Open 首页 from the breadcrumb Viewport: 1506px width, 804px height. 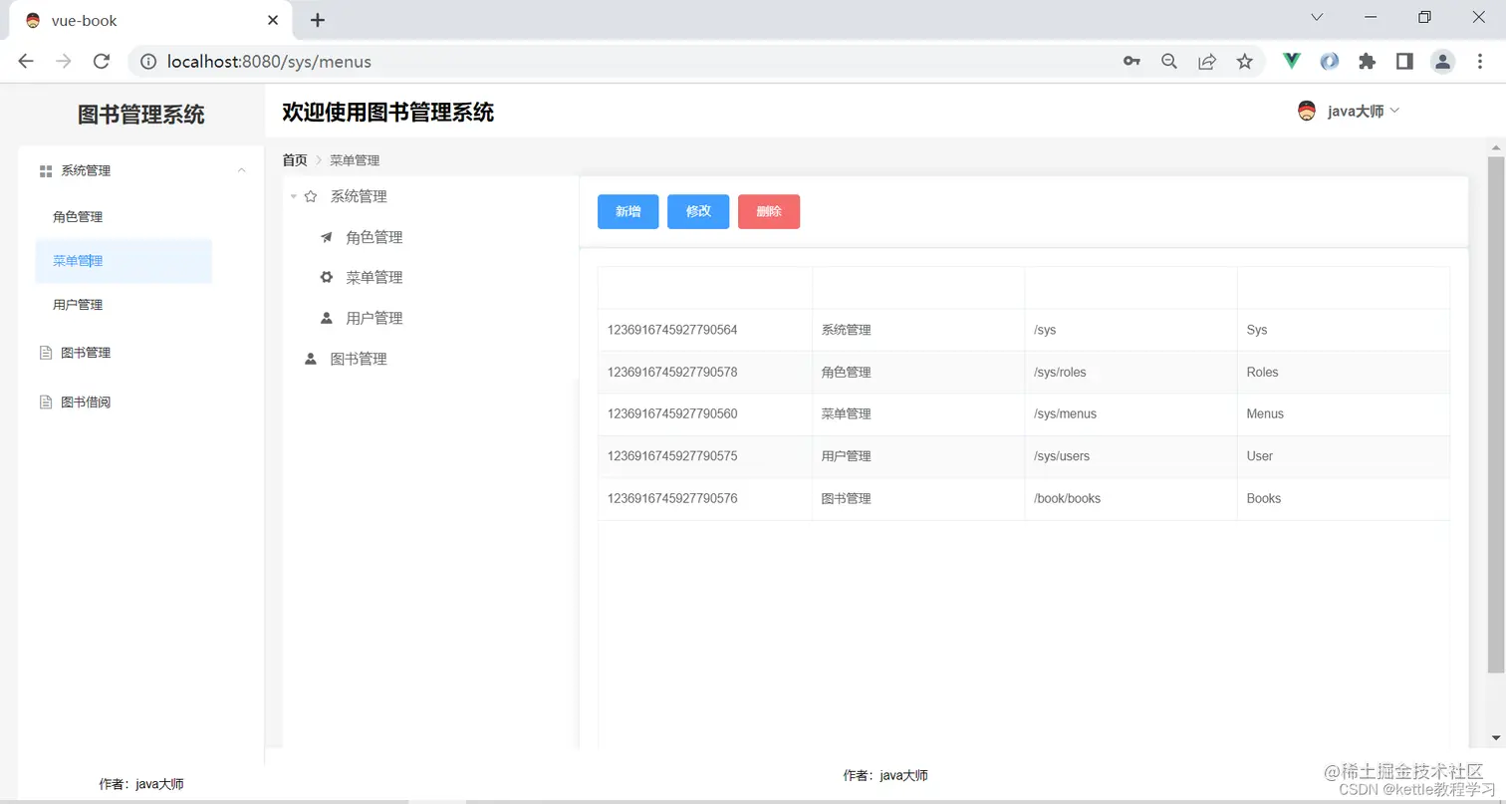(294, 159)
